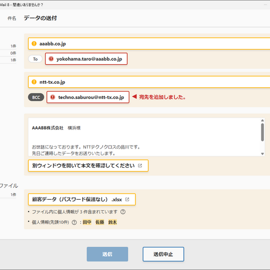The width and height of the screenshot is (270, 270).
Task: Click the 件名 label
Action: [x=12, y=19]
